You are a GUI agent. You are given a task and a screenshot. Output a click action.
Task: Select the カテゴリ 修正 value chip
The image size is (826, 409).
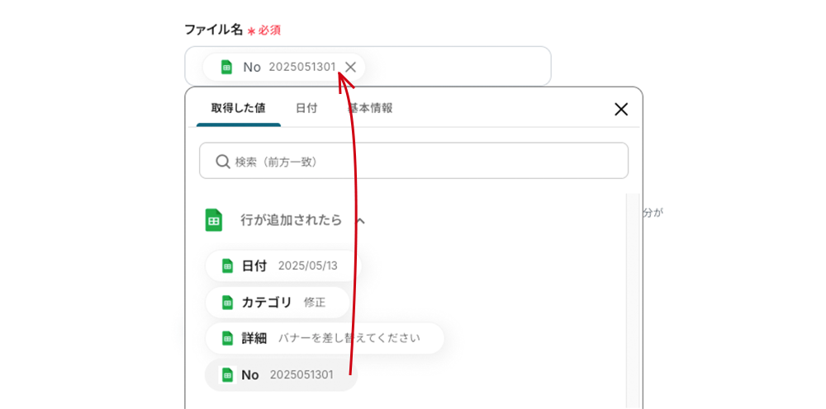(x=276, y=302)
